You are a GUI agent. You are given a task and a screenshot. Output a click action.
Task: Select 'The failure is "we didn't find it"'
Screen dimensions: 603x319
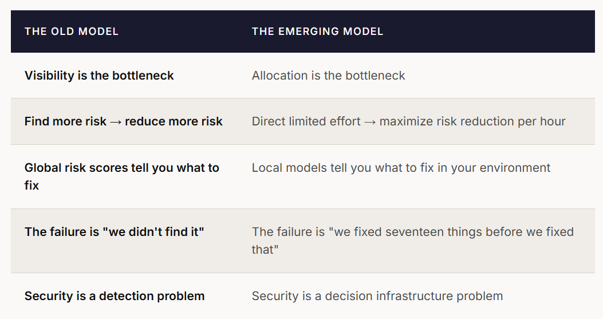(114, 231)
